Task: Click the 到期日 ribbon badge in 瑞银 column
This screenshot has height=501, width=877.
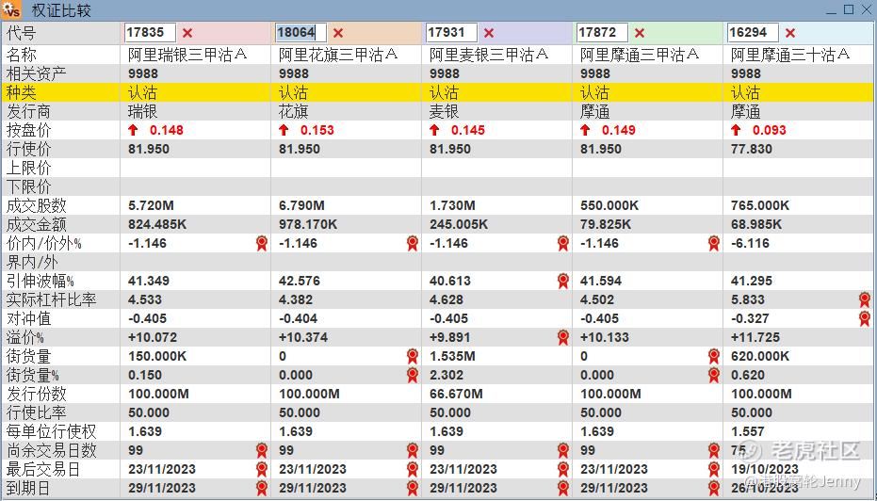Action: (x=262, y=488)
